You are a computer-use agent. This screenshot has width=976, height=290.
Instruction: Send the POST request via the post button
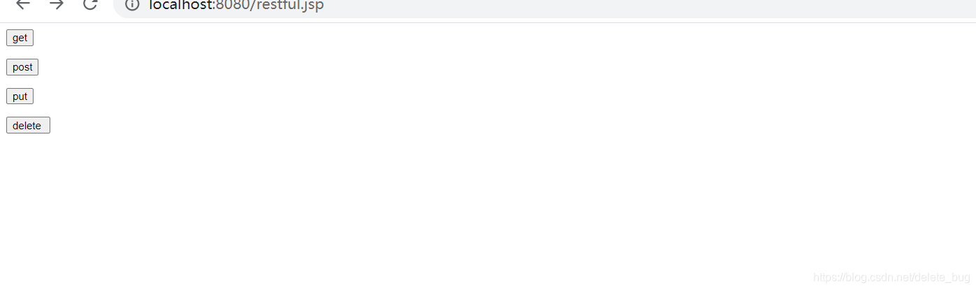point(22,67)
